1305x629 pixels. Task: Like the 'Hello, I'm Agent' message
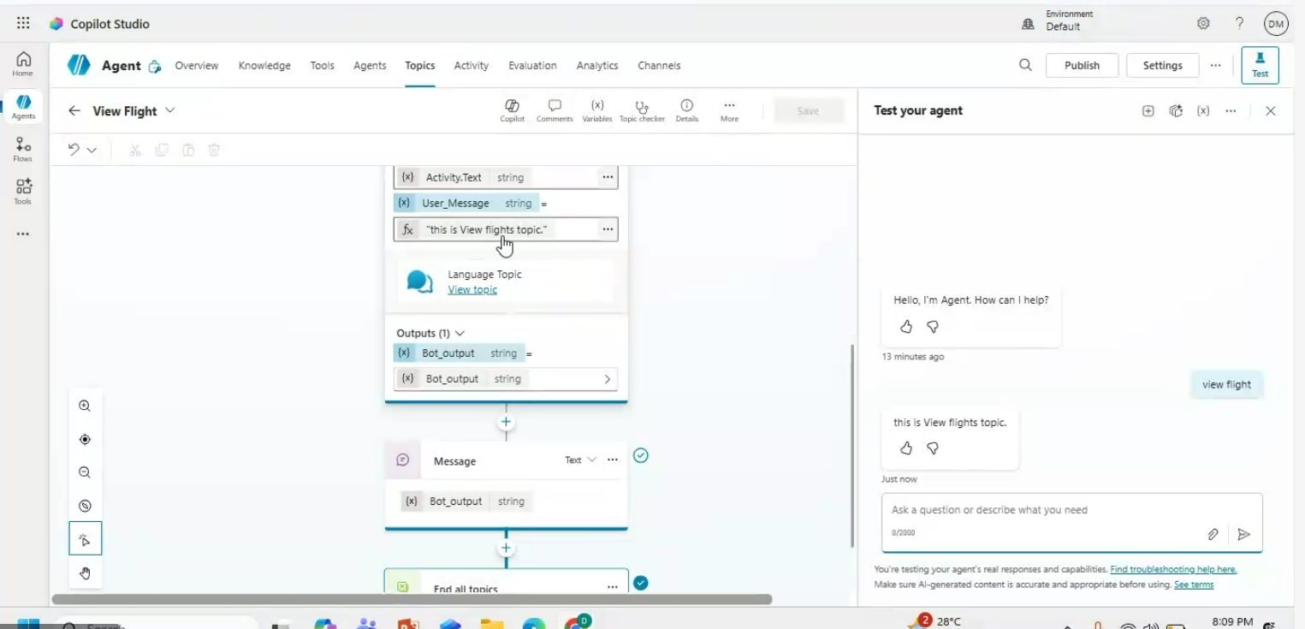coord(906,326)
